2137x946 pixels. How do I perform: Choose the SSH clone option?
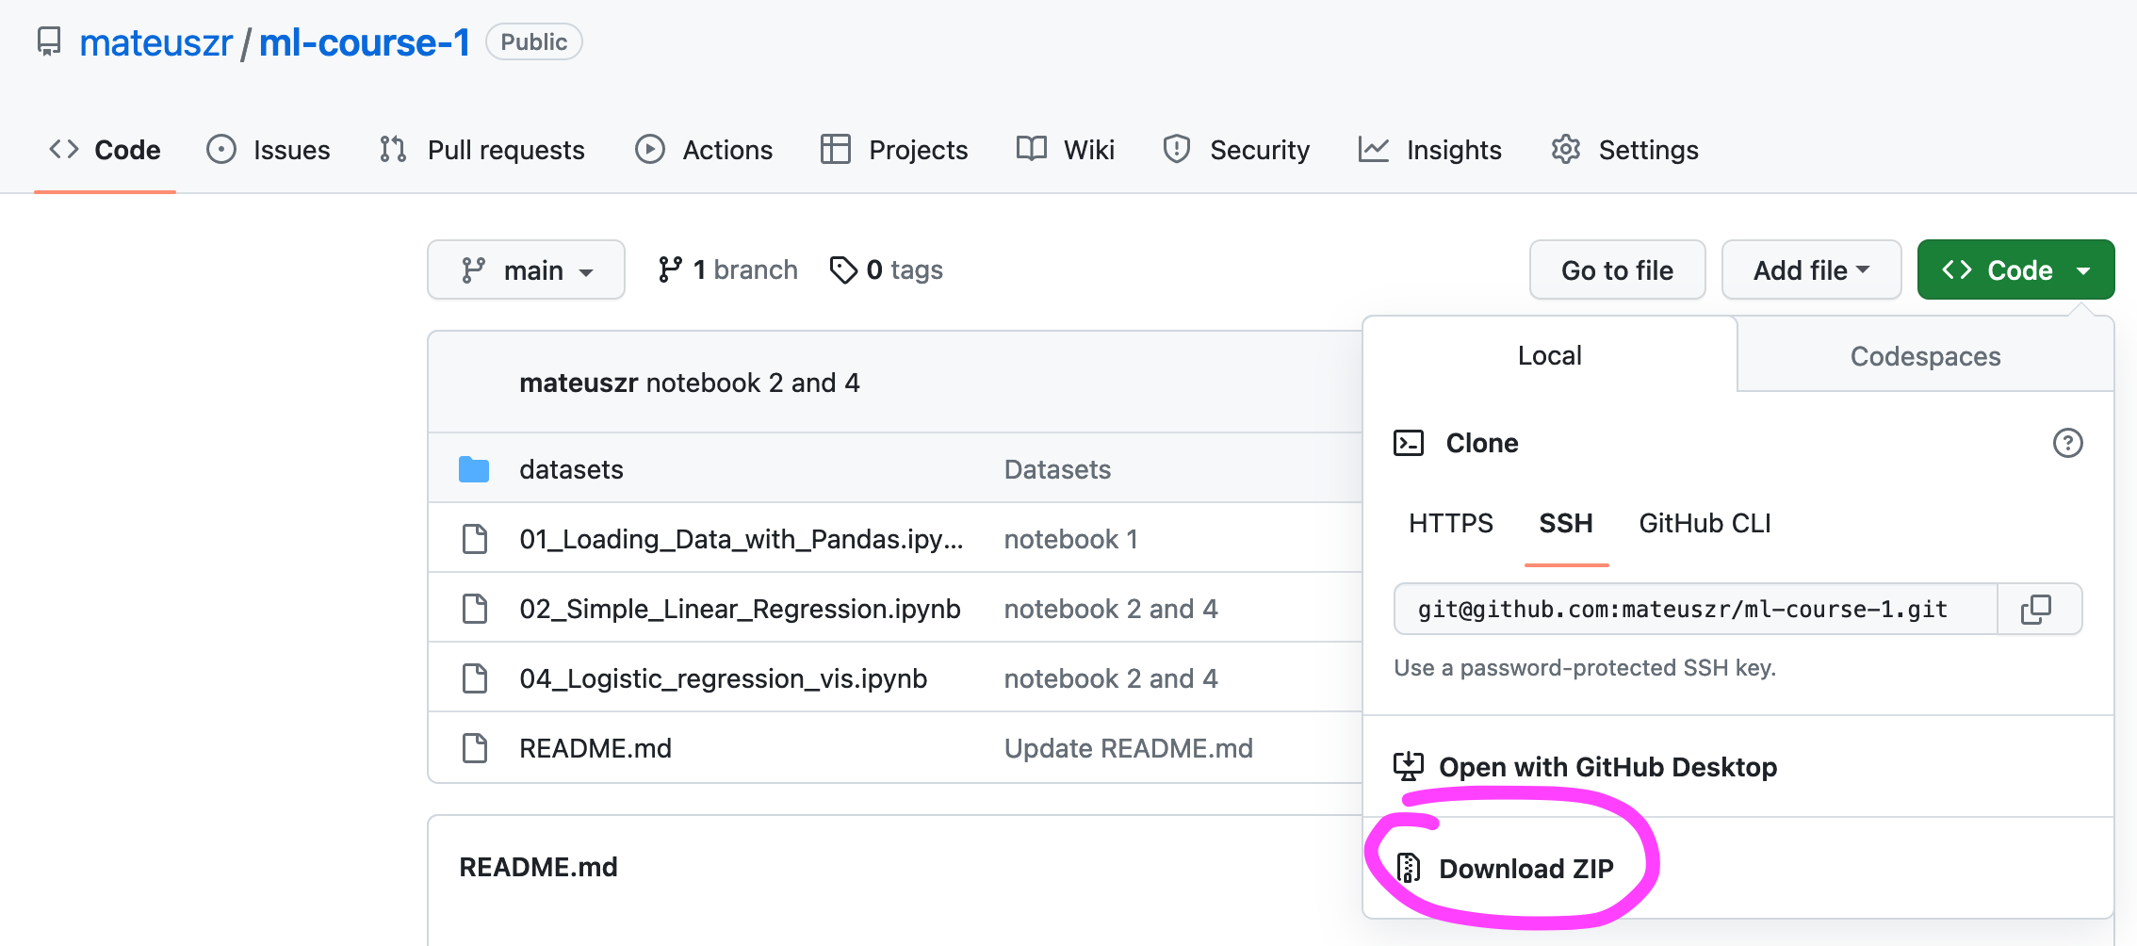1566,524
